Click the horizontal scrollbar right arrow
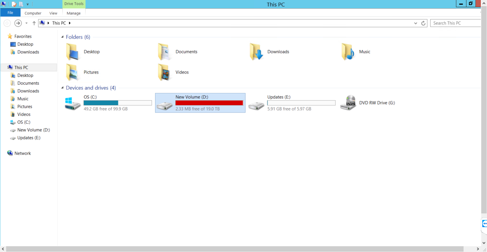 (x=478, y=249)
